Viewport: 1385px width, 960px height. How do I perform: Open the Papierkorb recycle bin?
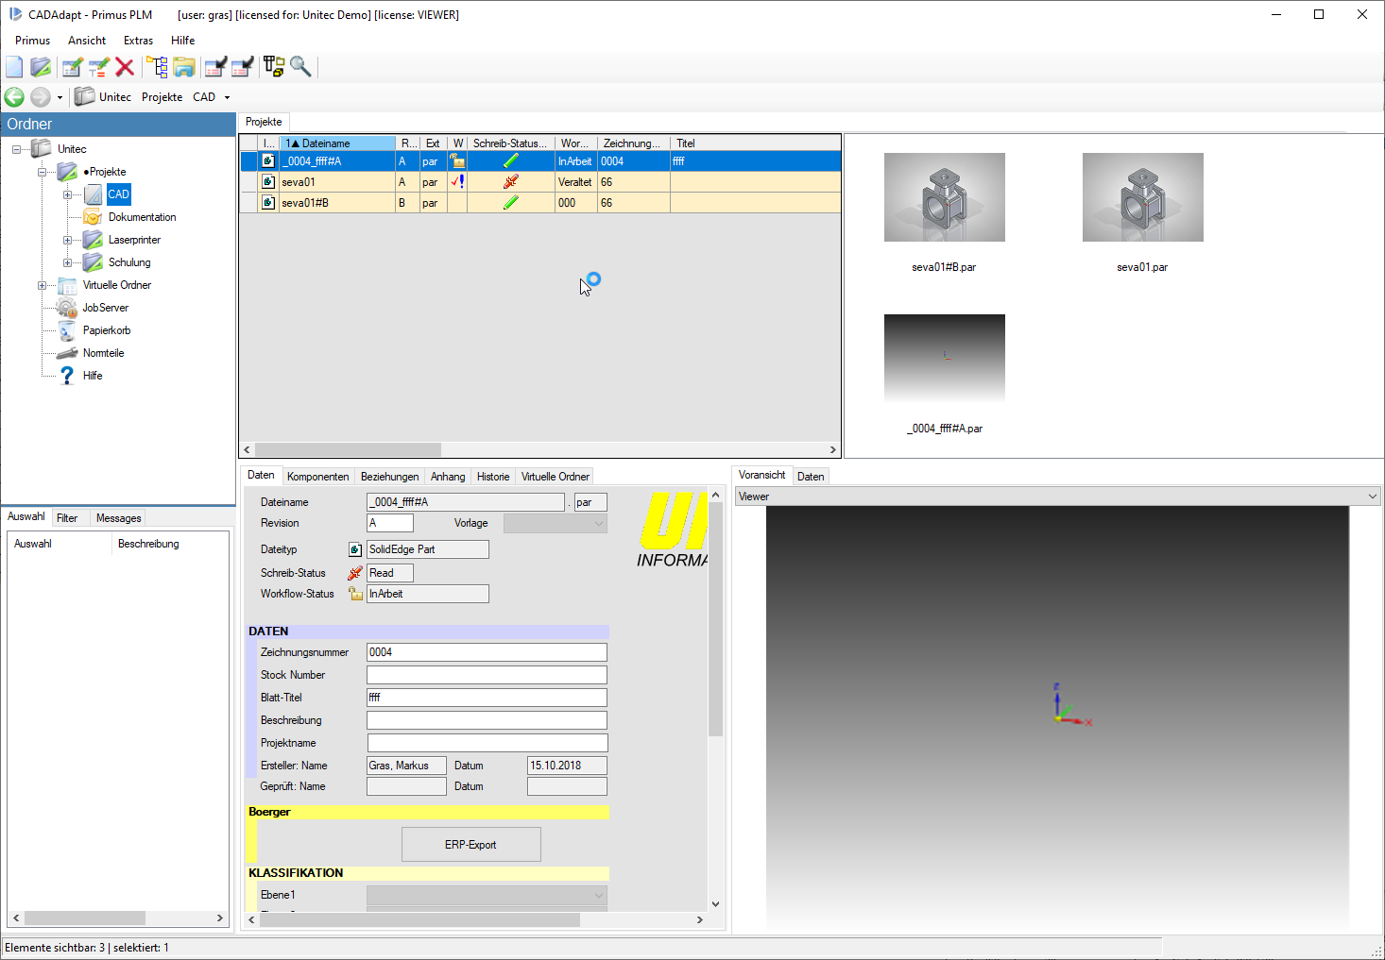pos(106,330)
